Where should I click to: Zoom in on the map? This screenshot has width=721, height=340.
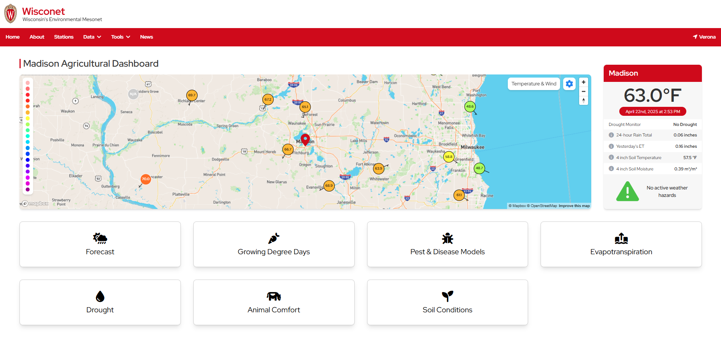583,82
